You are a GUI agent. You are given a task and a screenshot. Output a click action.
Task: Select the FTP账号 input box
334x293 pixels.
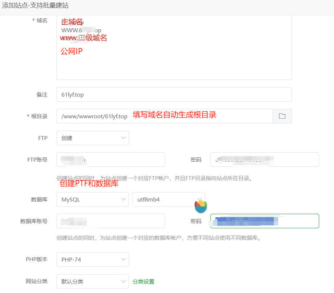click(x=110, y=160)
